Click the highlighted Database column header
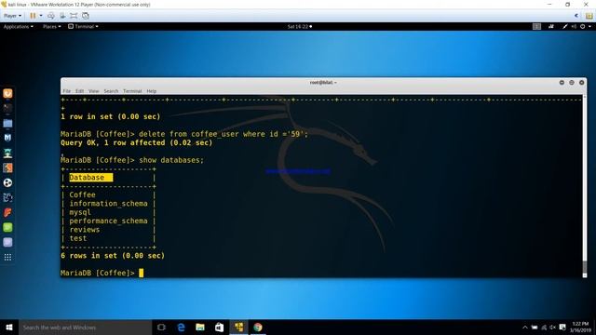Viewport: 596px width, 335px height. pyautogui.click(x=91, y=178)
